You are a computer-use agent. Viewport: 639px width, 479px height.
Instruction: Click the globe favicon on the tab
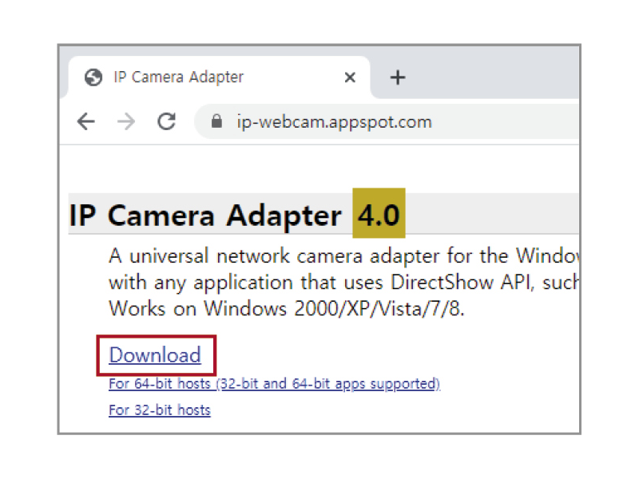pyautogui.click(x=93, y=77)
